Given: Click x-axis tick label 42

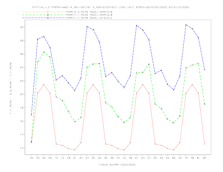Looking at the screenshot, I should point(118,158).
